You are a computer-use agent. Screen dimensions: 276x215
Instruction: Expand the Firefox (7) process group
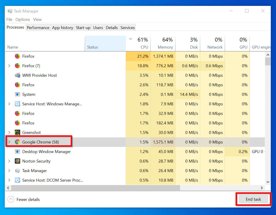click(9, 66)
